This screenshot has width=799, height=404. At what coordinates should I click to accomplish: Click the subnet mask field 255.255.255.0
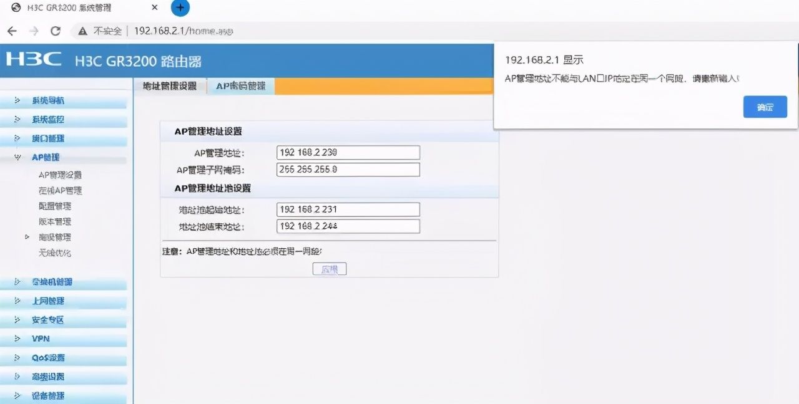(x=348, y=170)
